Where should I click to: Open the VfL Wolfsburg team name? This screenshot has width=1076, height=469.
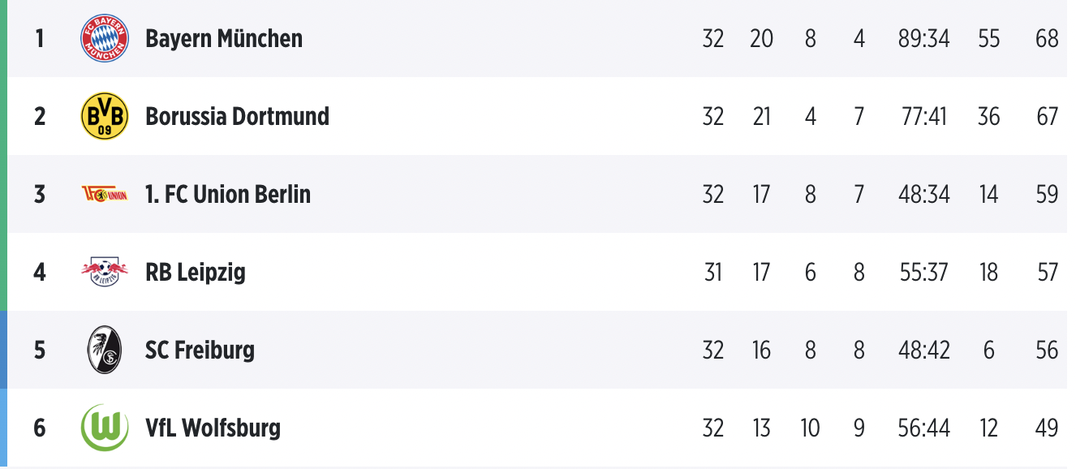pyautogui.click(x=213, y=428)
